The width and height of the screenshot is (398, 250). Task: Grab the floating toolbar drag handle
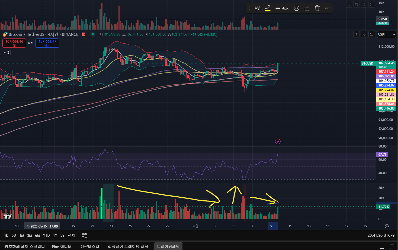(x=249, y=8)
